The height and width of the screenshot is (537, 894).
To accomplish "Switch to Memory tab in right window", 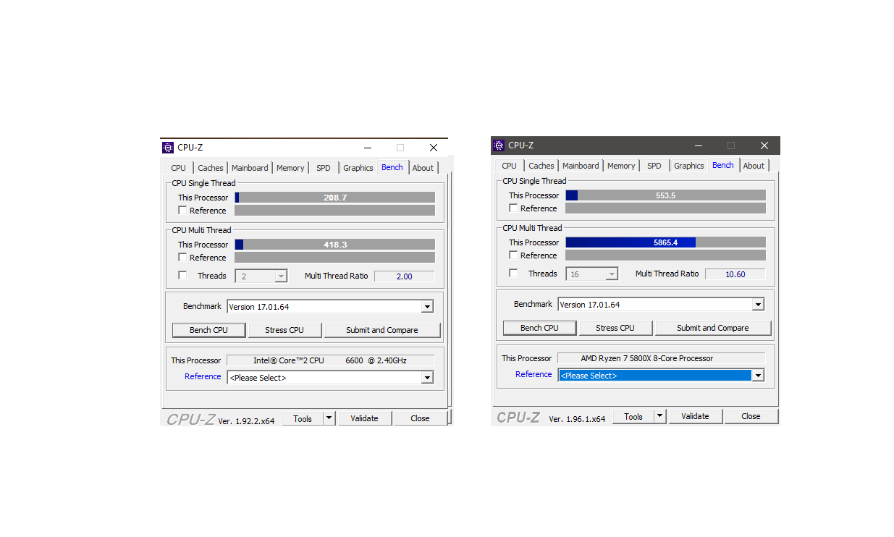I will coord(621,166).
